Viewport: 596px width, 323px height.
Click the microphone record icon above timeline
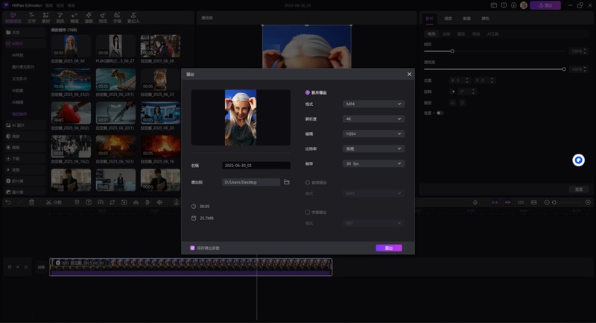(475, 202)
